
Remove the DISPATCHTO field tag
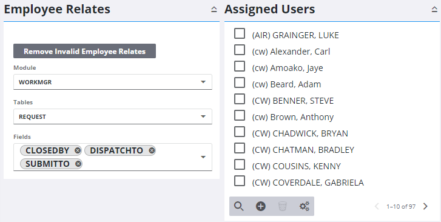[152, 150]
